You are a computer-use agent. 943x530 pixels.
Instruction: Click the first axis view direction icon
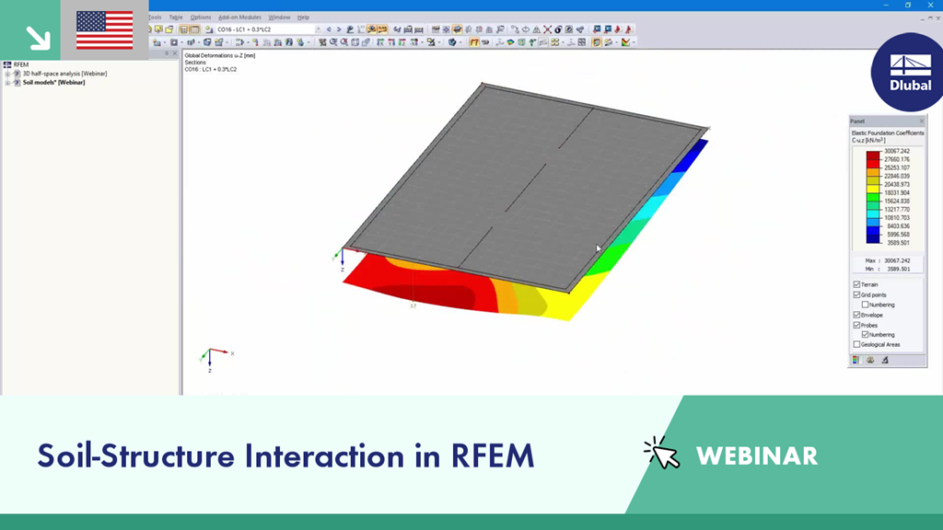click(380, 42)
